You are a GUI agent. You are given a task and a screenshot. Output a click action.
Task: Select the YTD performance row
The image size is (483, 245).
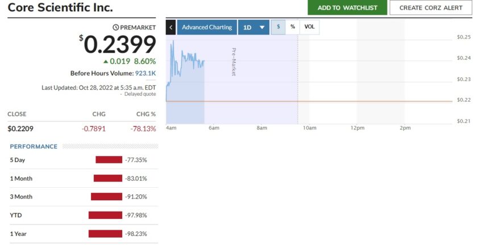click(x=84, y=215)
